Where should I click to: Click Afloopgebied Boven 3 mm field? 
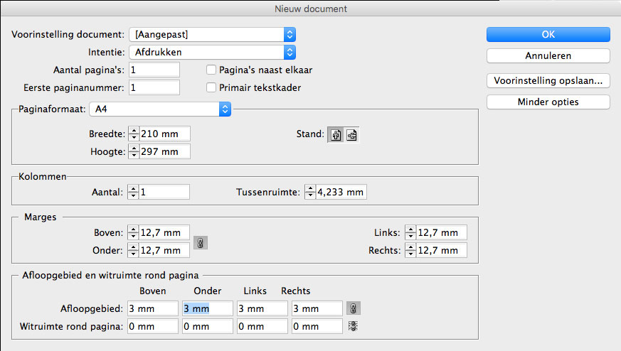click(153, 308)
